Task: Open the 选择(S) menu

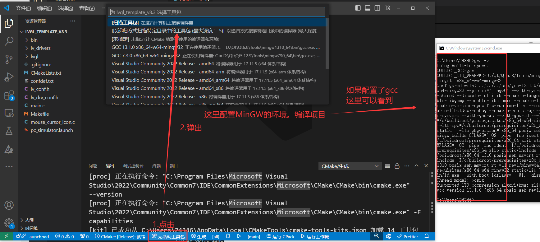Action: click(x=66, y=8)
